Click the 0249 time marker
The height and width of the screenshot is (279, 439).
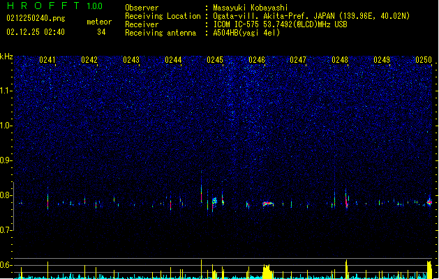click(382, 60)
